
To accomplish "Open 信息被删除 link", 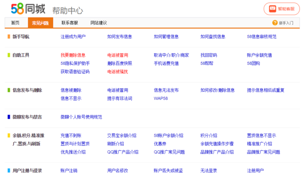I will click(x=71, y=90).
